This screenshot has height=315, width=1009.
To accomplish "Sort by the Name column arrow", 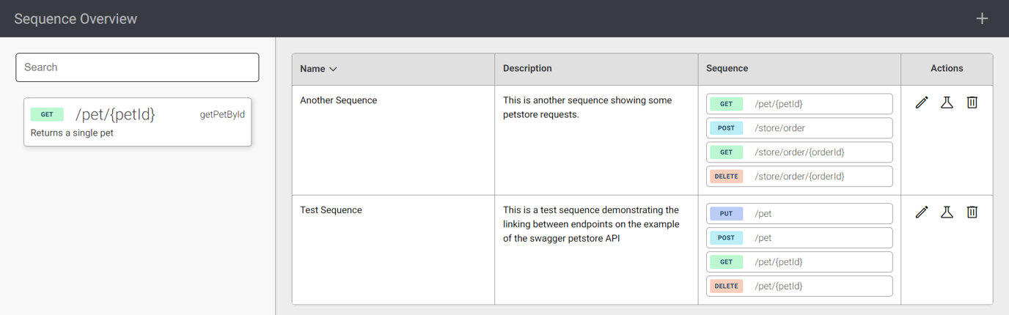I will coord(333,69).
